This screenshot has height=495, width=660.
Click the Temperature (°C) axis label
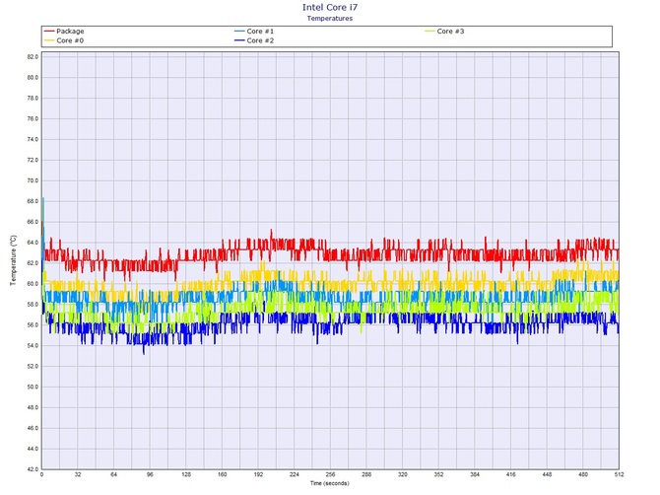pyautogui.click(x=13, y=260)
